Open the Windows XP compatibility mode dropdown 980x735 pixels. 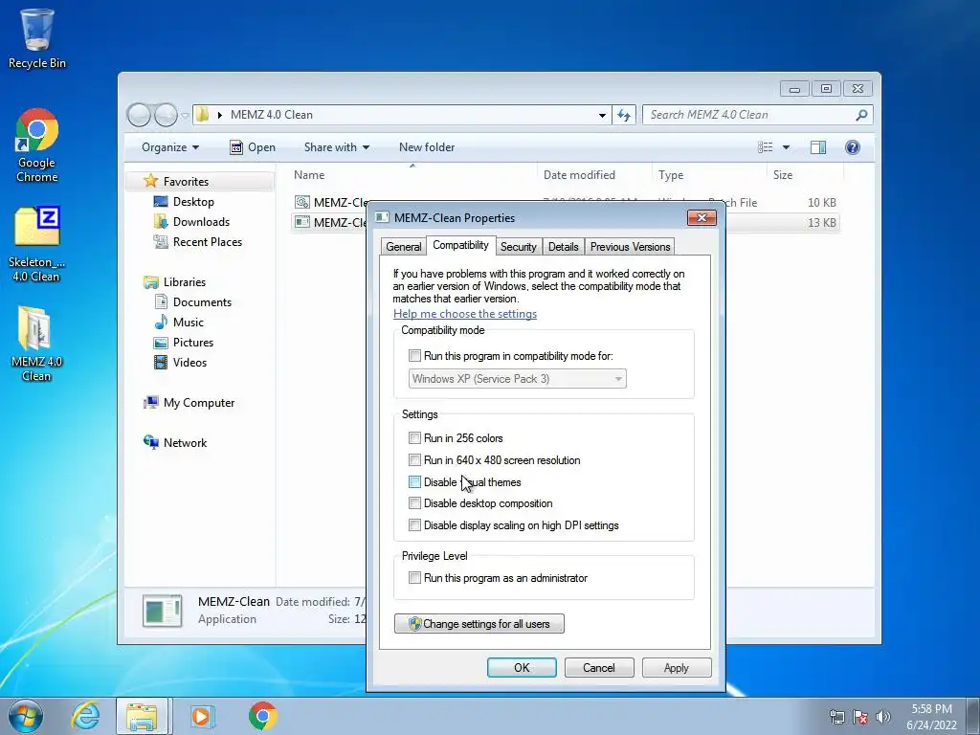click(x=518, y=379)
